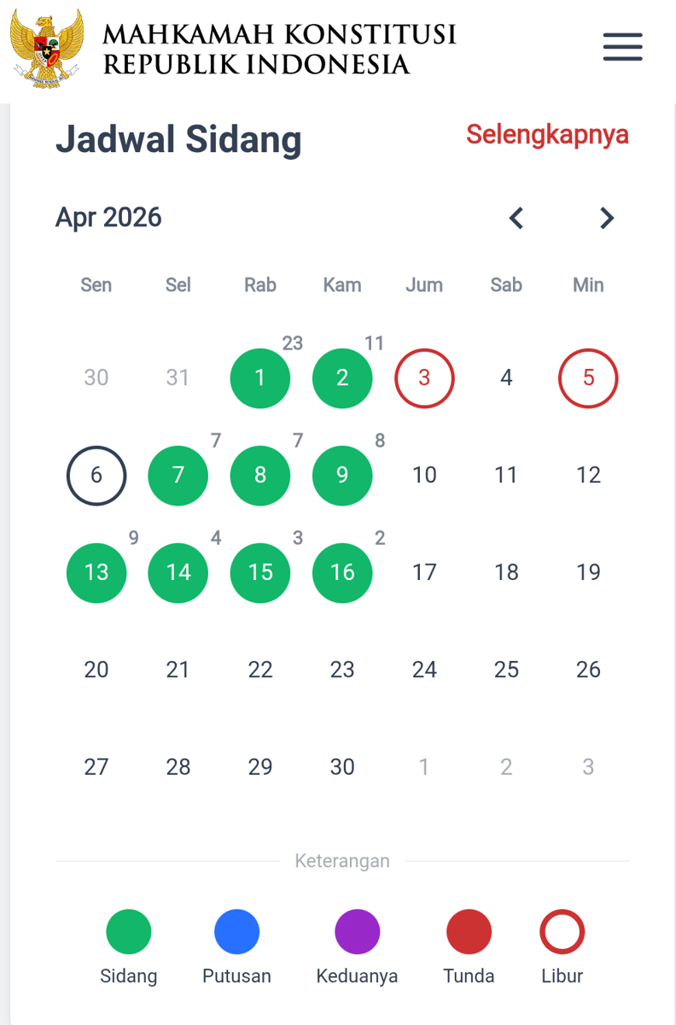Open the hamburger navigation menu

click(622, 47)
